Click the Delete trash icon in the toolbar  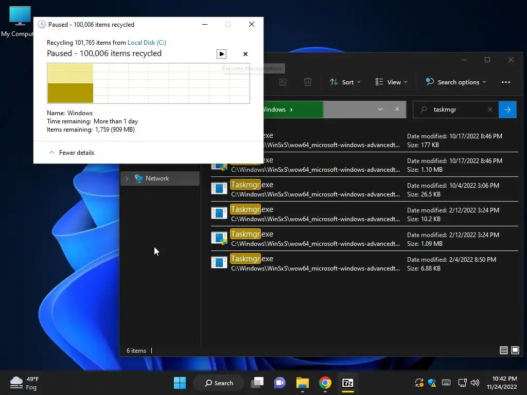pyautogui.click(x=308, y=82)
